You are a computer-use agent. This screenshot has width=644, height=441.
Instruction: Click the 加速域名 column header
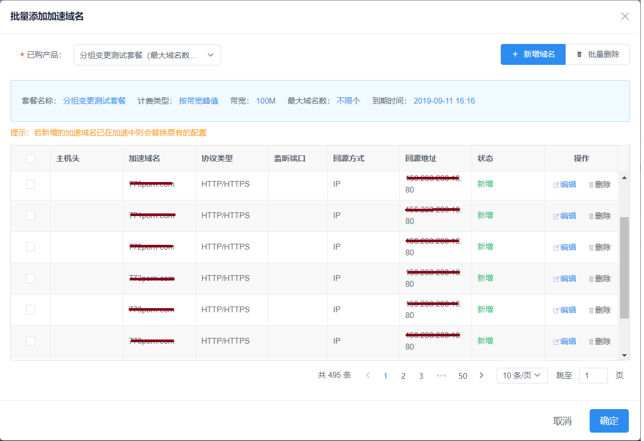click(x=144, y=159)
